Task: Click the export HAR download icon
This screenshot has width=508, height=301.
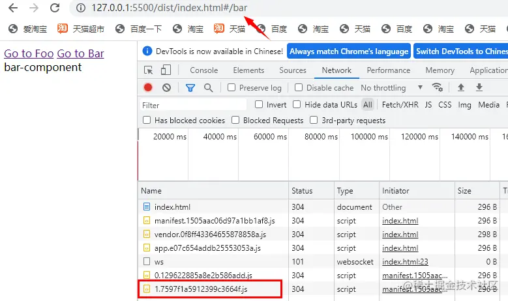Action: (479, 87)
